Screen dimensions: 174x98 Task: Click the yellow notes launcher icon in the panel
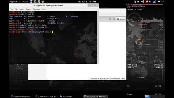pyautogui.click(x=39, y=2)
